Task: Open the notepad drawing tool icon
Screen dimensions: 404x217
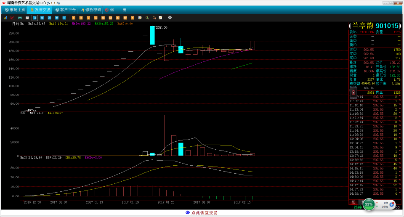Action: pos(160,18)
